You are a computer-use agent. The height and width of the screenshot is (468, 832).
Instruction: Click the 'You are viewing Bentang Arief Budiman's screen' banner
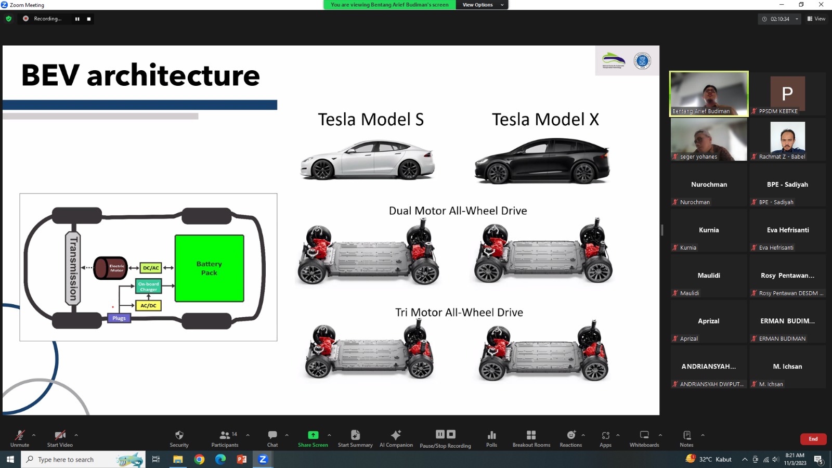point(389,5)
